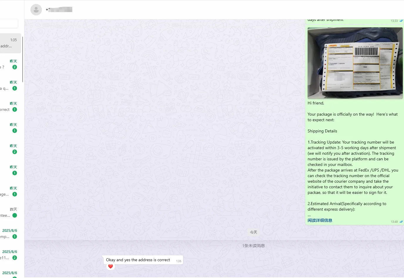This screenshot has width=404, height=278.
Task: Click the unread badge on "orrect" chat
Action: (15, 110)
